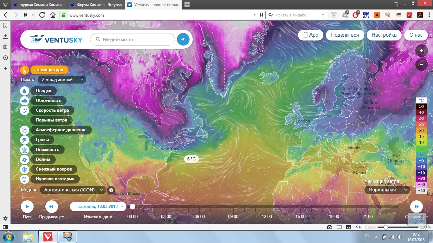Open the О нас page button
Image resolution: width=433 pixels, height=243 pixels.
(416, 35)
